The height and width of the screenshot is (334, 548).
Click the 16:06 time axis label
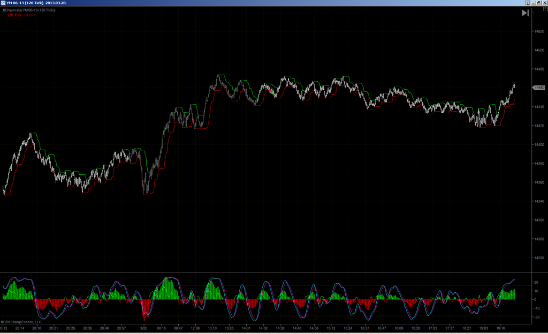coord(399,328)
